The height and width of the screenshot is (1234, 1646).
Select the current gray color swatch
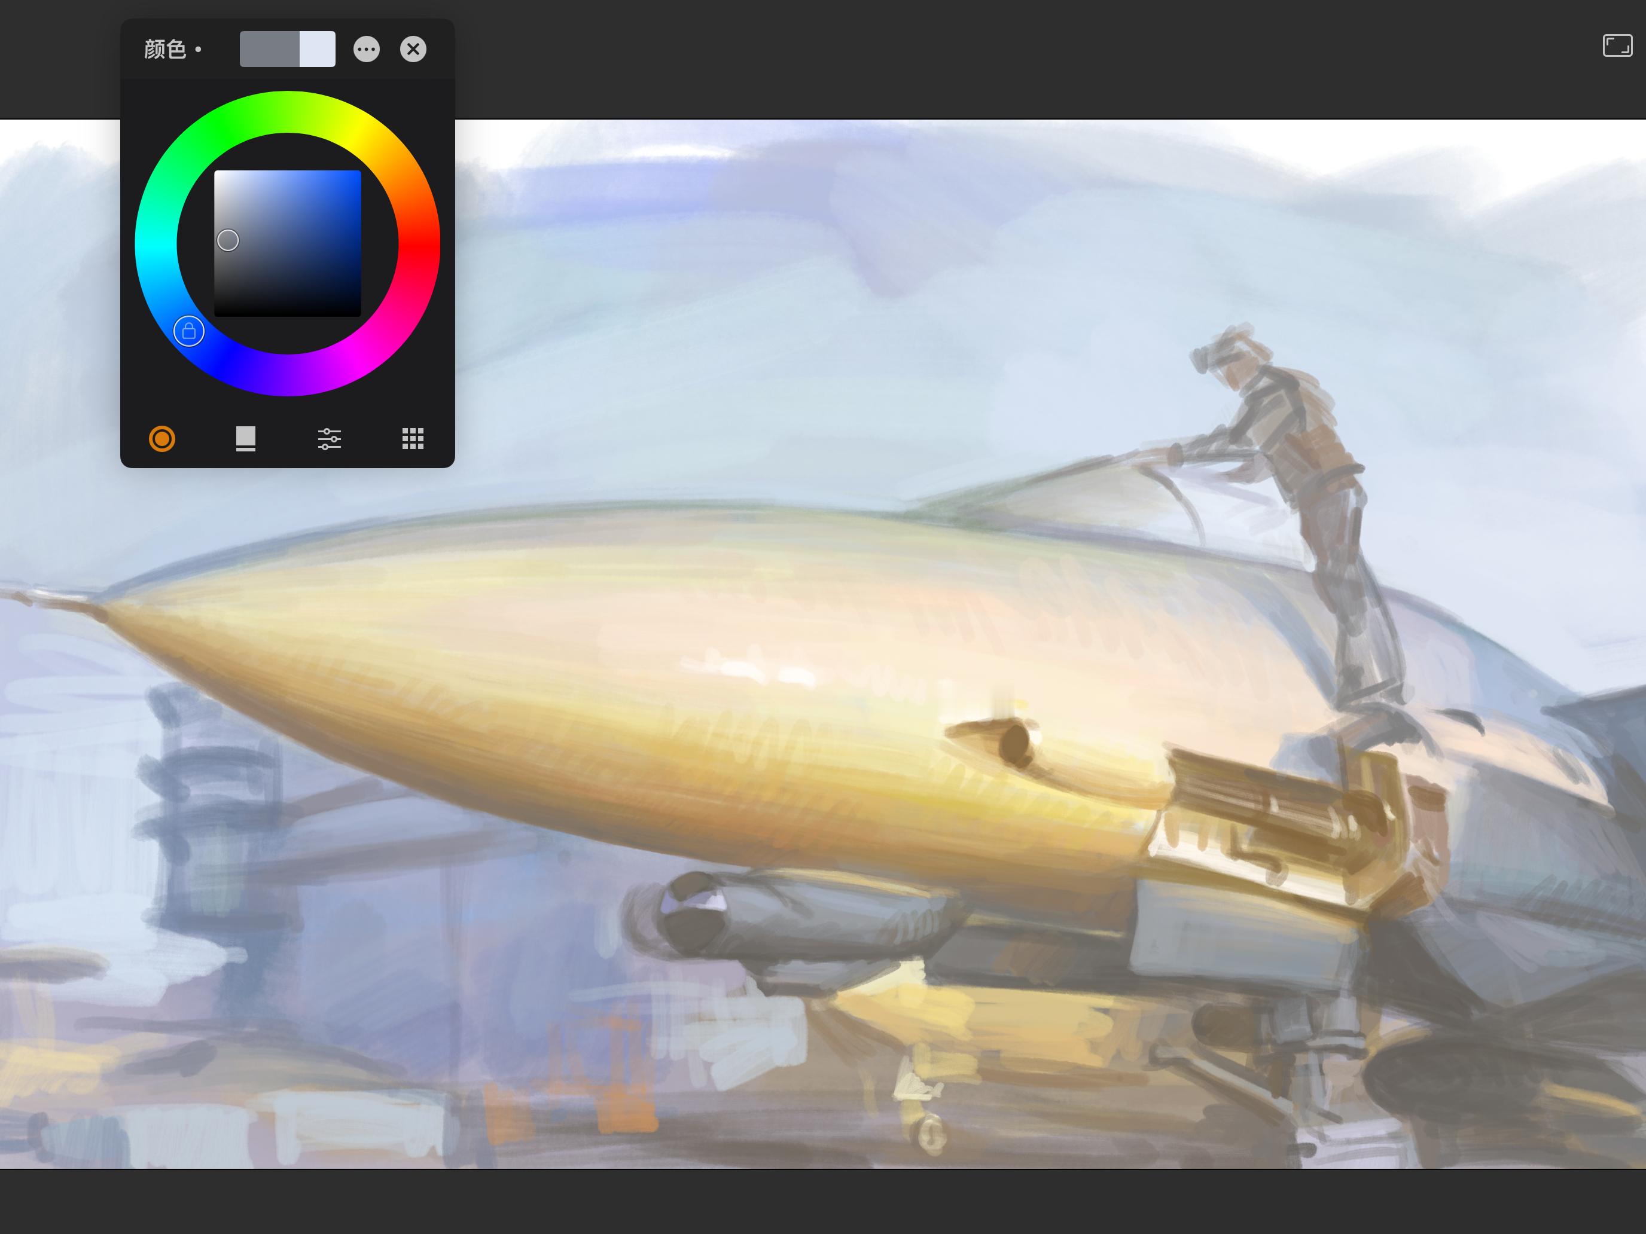(x=269, y=49)
